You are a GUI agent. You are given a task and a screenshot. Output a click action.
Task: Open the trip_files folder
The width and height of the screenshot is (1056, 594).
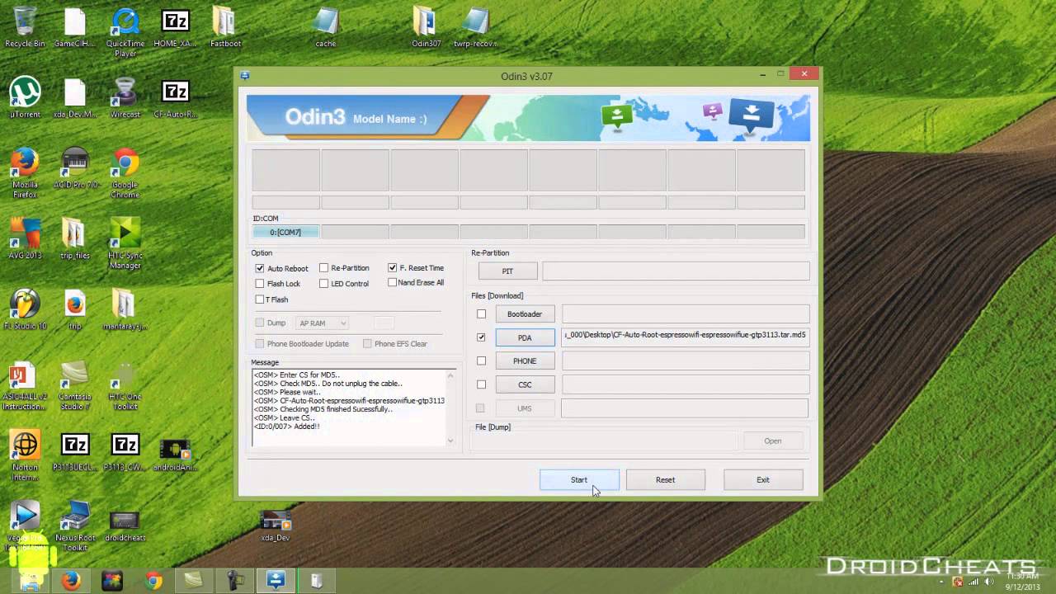click(75, 240)
